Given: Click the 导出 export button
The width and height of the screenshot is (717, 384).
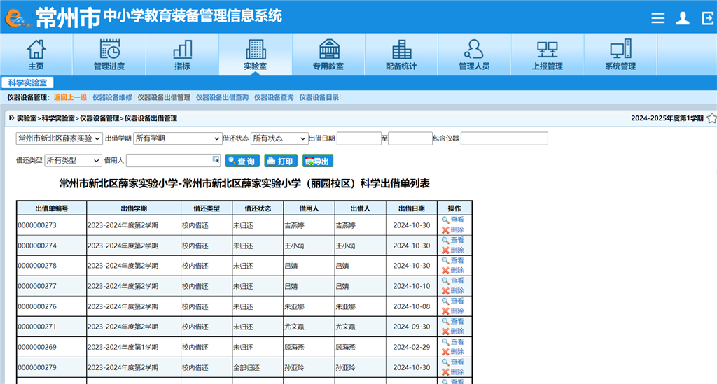Looking at the screenshot, I should [x=318, y=161].
